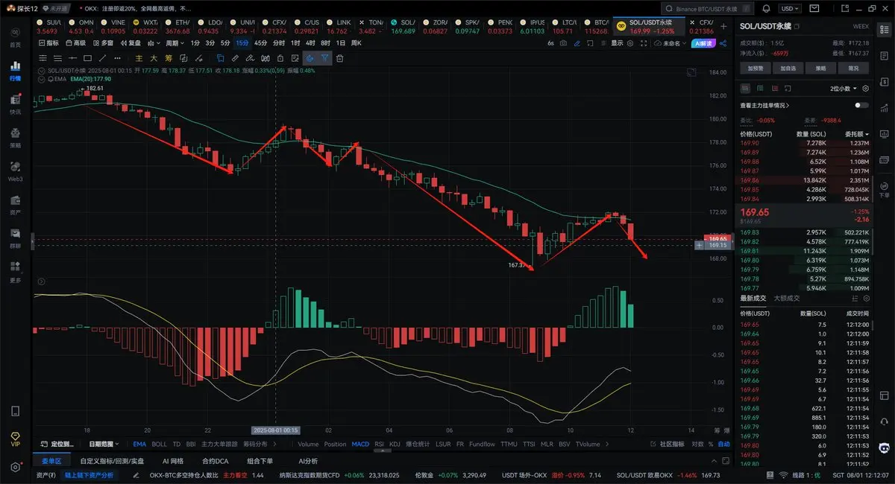Open more drawing tools ellipsis
The image size is (895, 484).
(x=117, y=58)
